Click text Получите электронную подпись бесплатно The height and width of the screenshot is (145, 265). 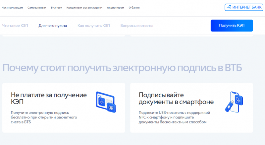pyautogui.click(x=44, y=117)
